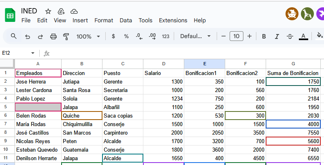This screenshot has height=165, width=324.
Task: Select salary cell 1234
Action: [164, 99]
